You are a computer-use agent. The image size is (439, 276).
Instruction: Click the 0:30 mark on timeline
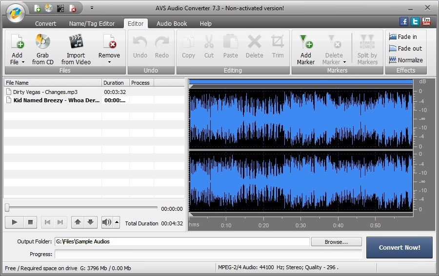[300, 225]
